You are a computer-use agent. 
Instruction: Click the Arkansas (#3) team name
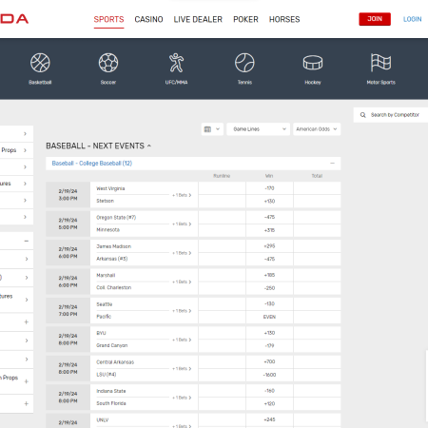[x=112, y=259]
